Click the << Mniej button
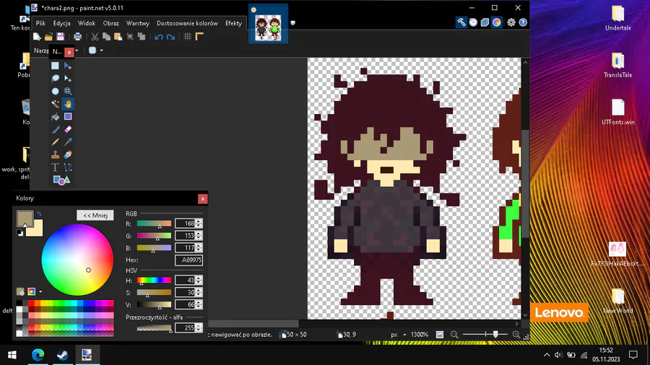The width and height of the screenshot is (650, 365). pyautogui.click(x=95, y=215)
